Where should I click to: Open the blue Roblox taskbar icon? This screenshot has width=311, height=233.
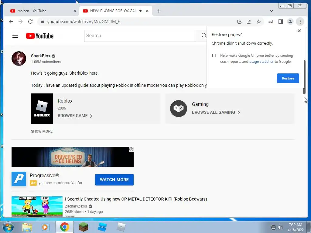(x=102, y=227)
